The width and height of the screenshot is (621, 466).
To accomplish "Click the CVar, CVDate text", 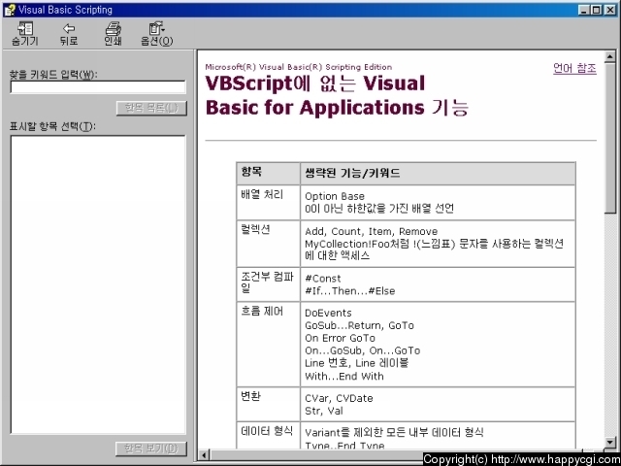I will point(339,398).
